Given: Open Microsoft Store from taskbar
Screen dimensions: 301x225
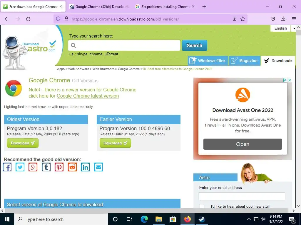Looking at the screenshot, I should pyautogui.click(x=173, y=219).
